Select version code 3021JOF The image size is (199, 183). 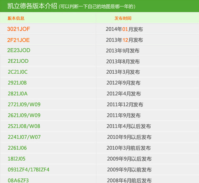tap(19, 29)
